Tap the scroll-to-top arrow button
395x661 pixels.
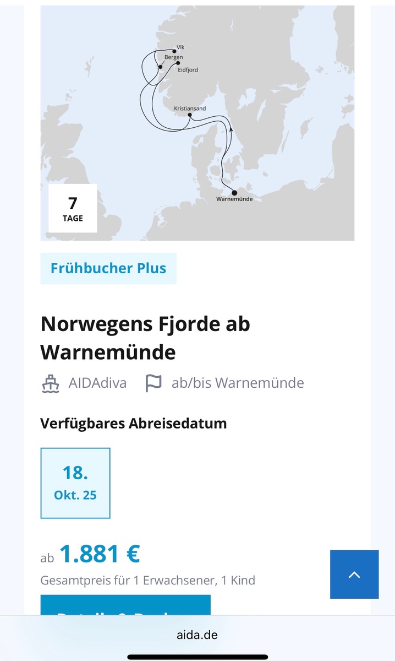click(x=354, y=574)
